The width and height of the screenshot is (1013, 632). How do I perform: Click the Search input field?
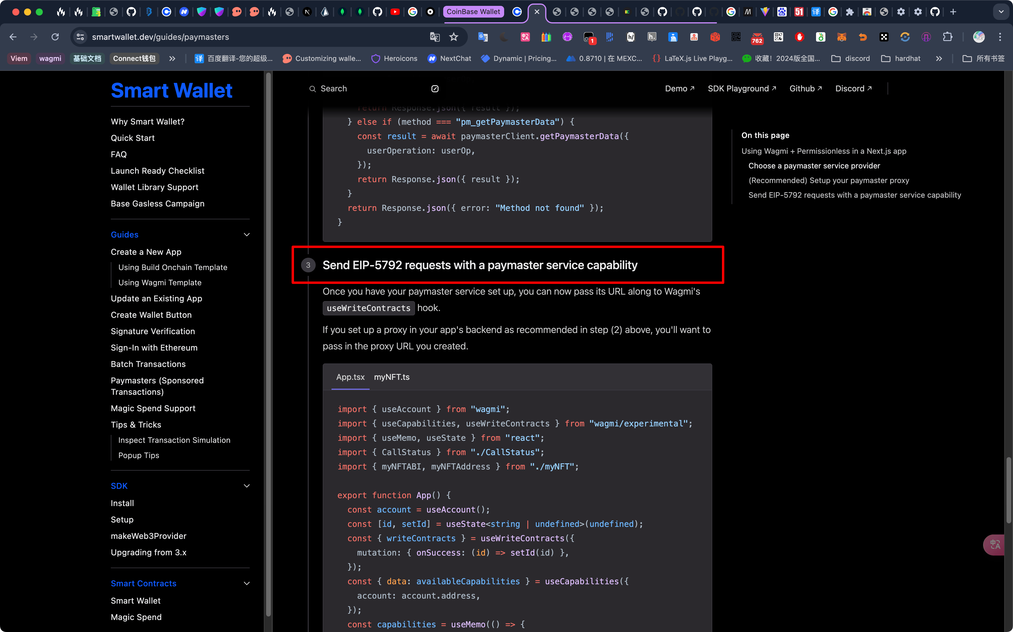(x=373, y=89)
